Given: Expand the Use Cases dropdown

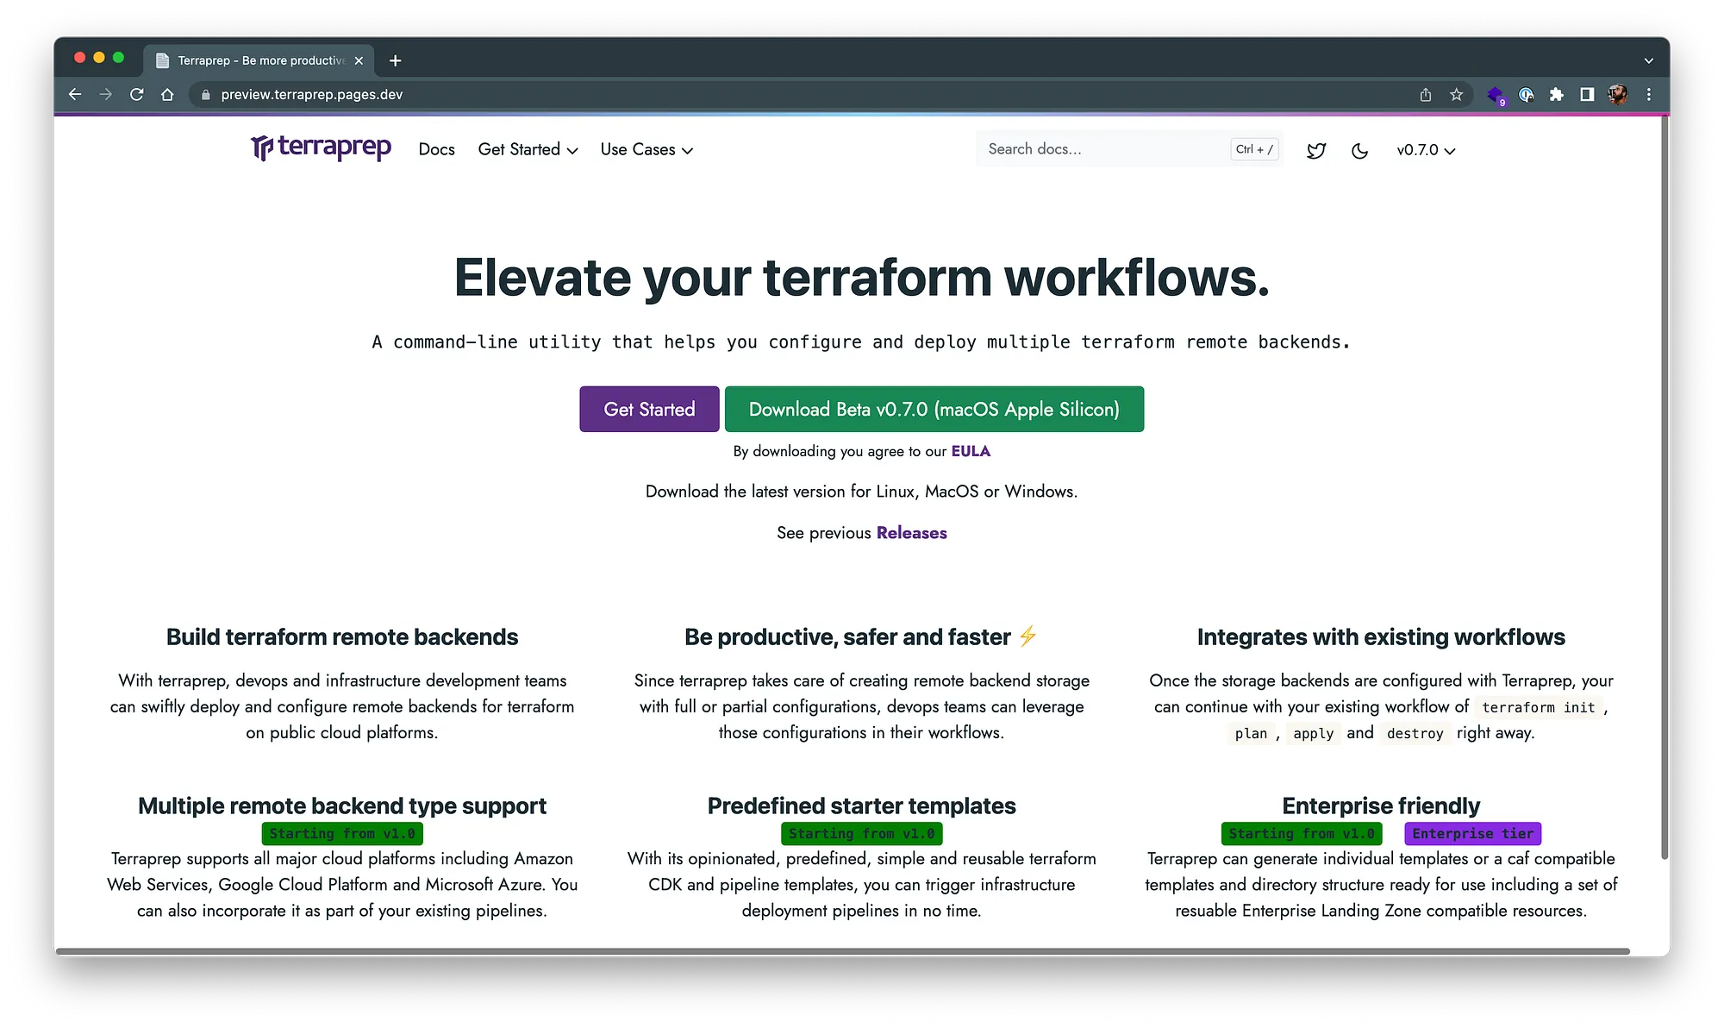Looking at the screenshot, I should click(x=646, y=149).
